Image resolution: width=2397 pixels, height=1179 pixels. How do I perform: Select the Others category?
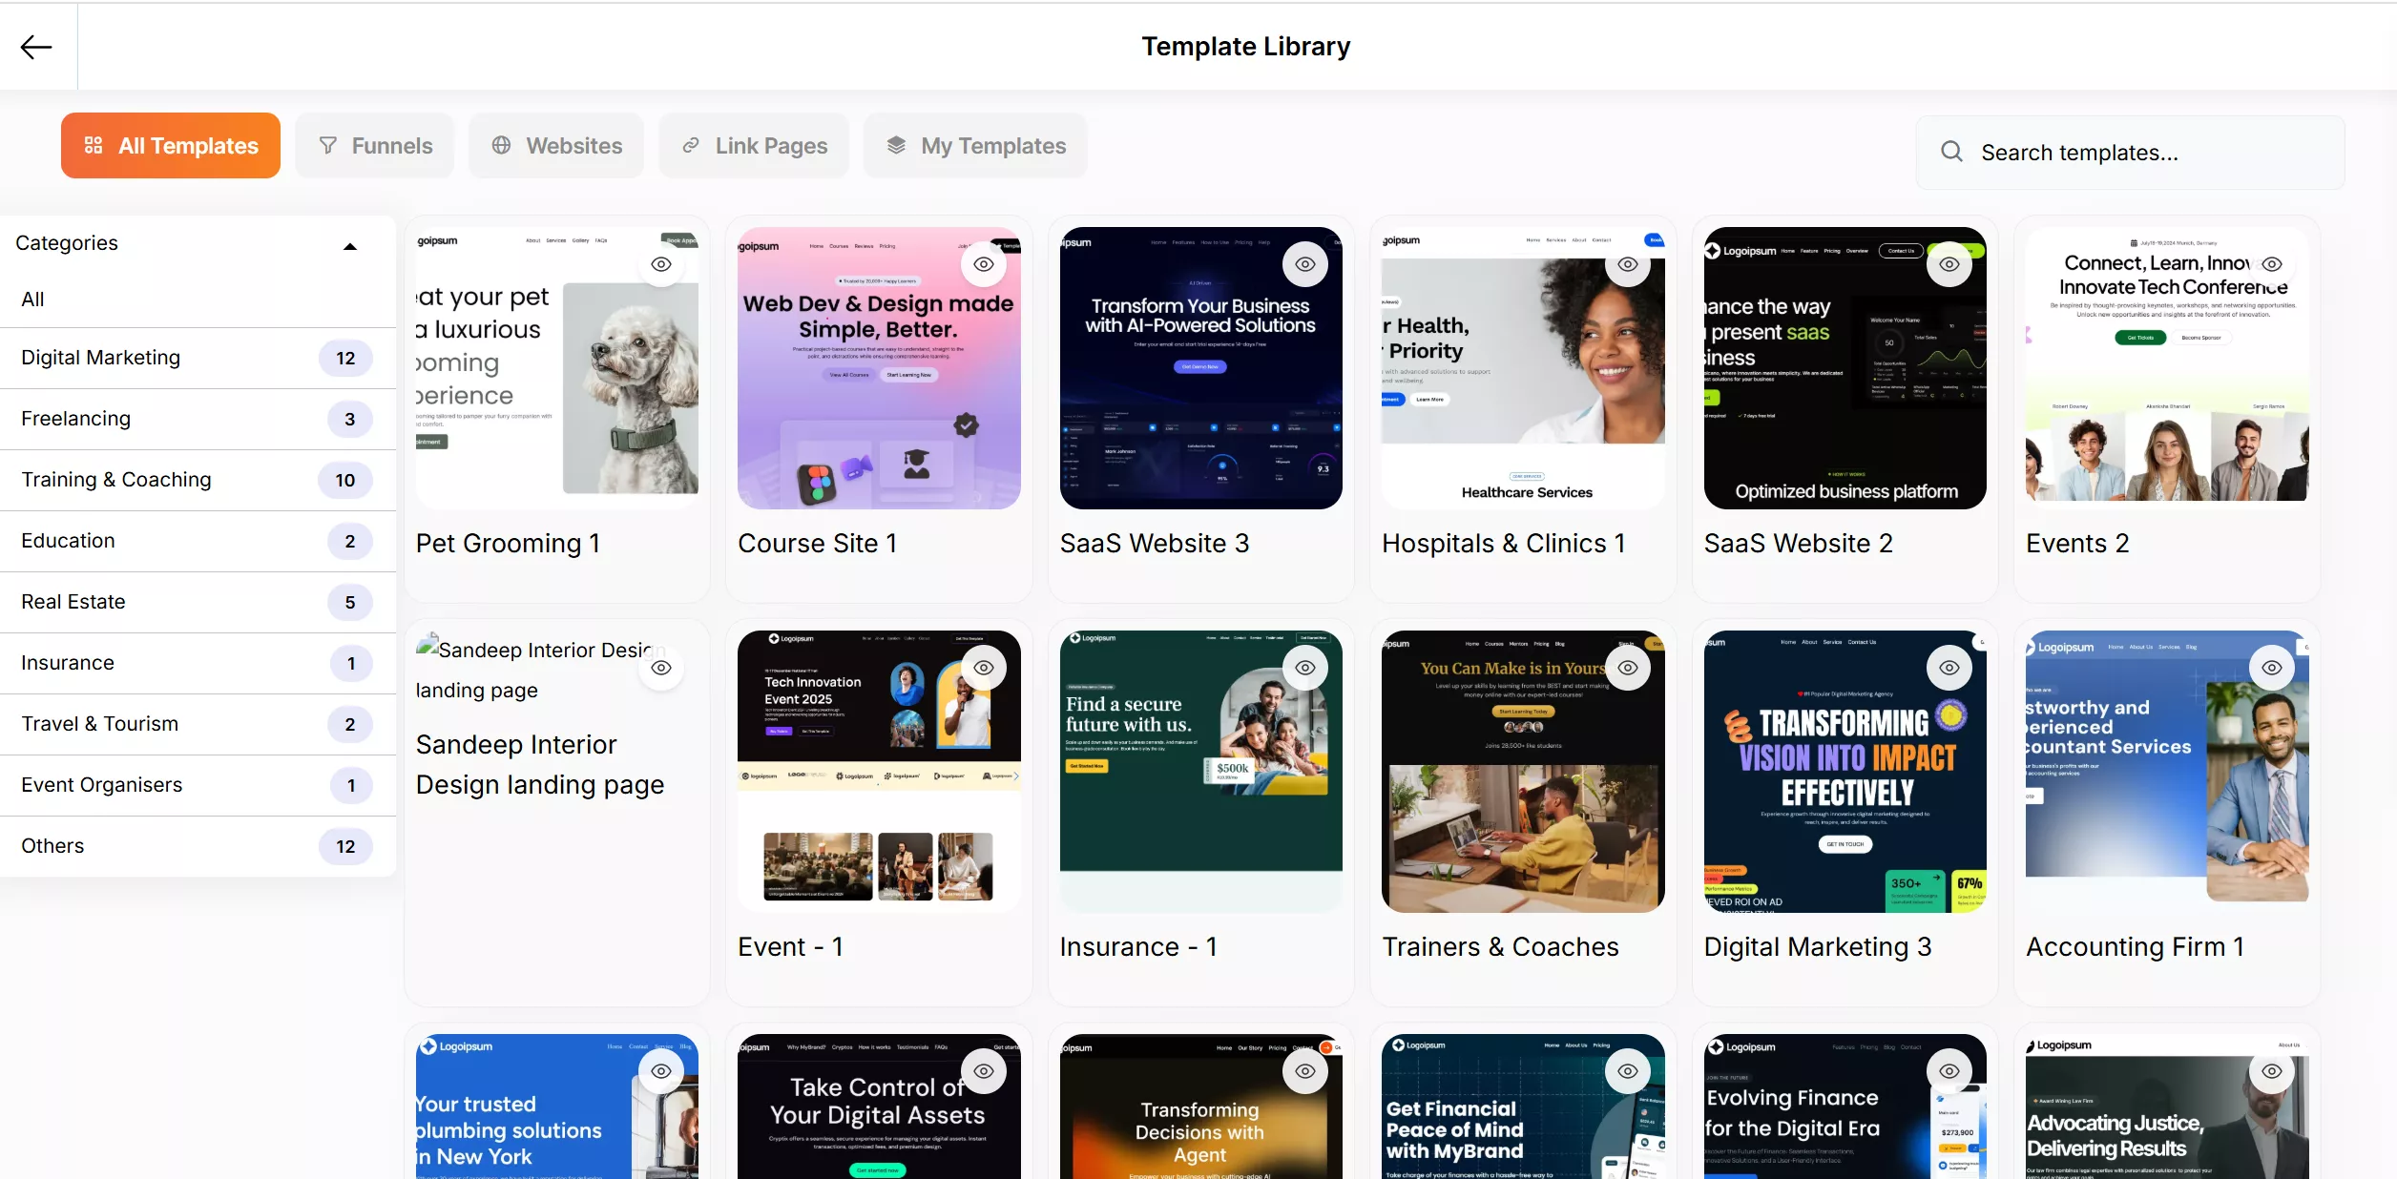click(198, 846)
